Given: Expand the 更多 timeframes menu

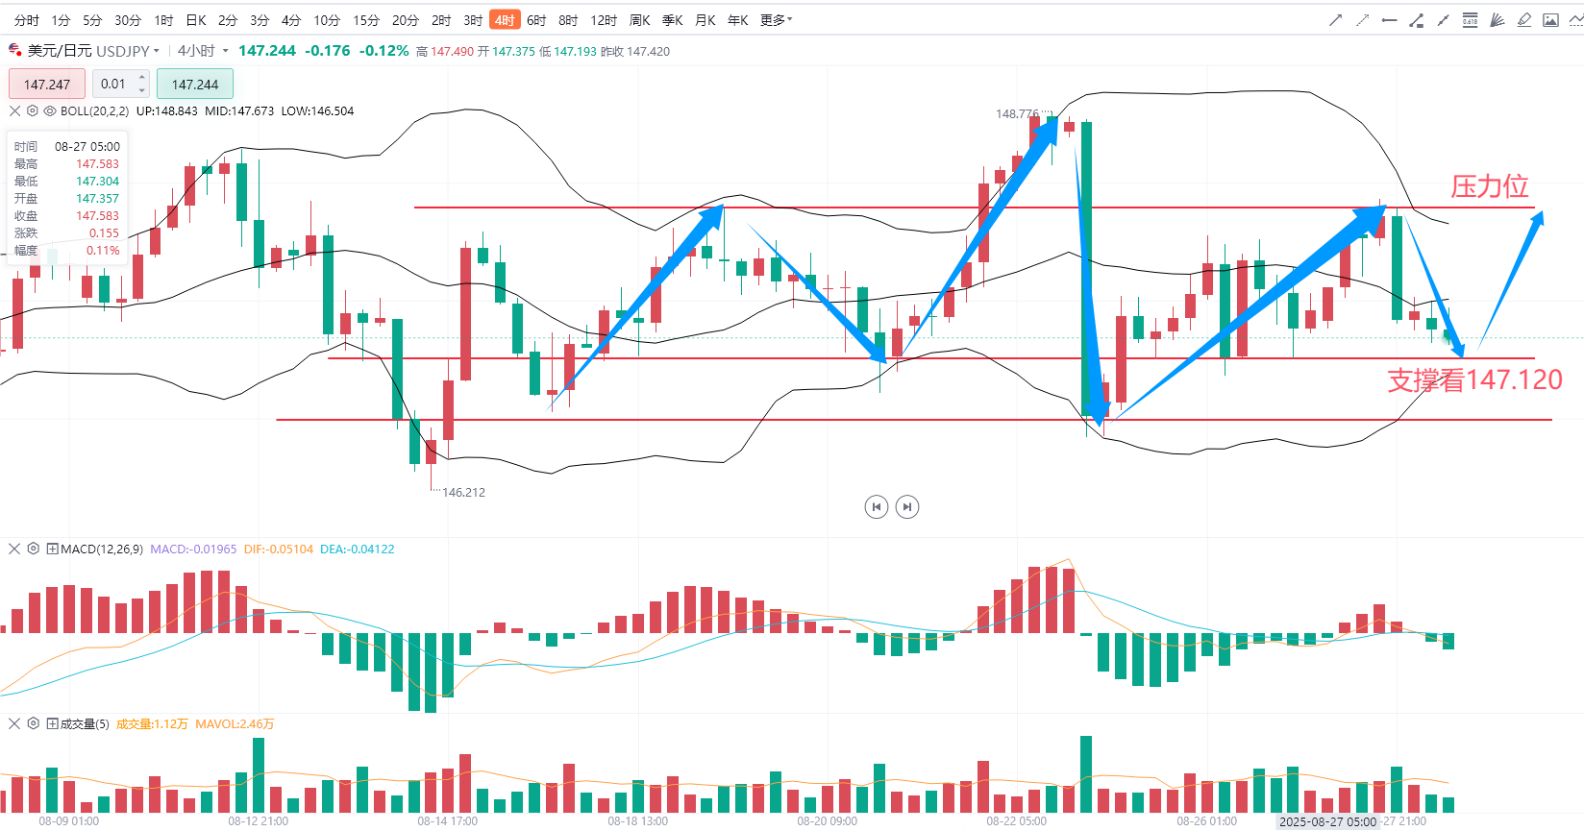Looking at the screenshot, I should pyautogui.click(x=776, y=20).
